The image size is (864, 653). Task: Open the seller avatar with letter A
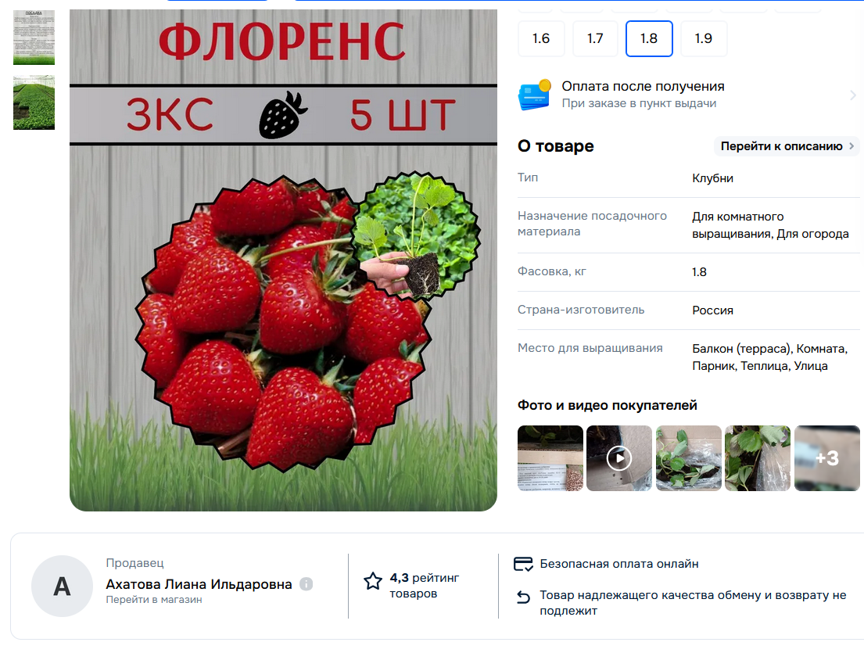[62, 586]
